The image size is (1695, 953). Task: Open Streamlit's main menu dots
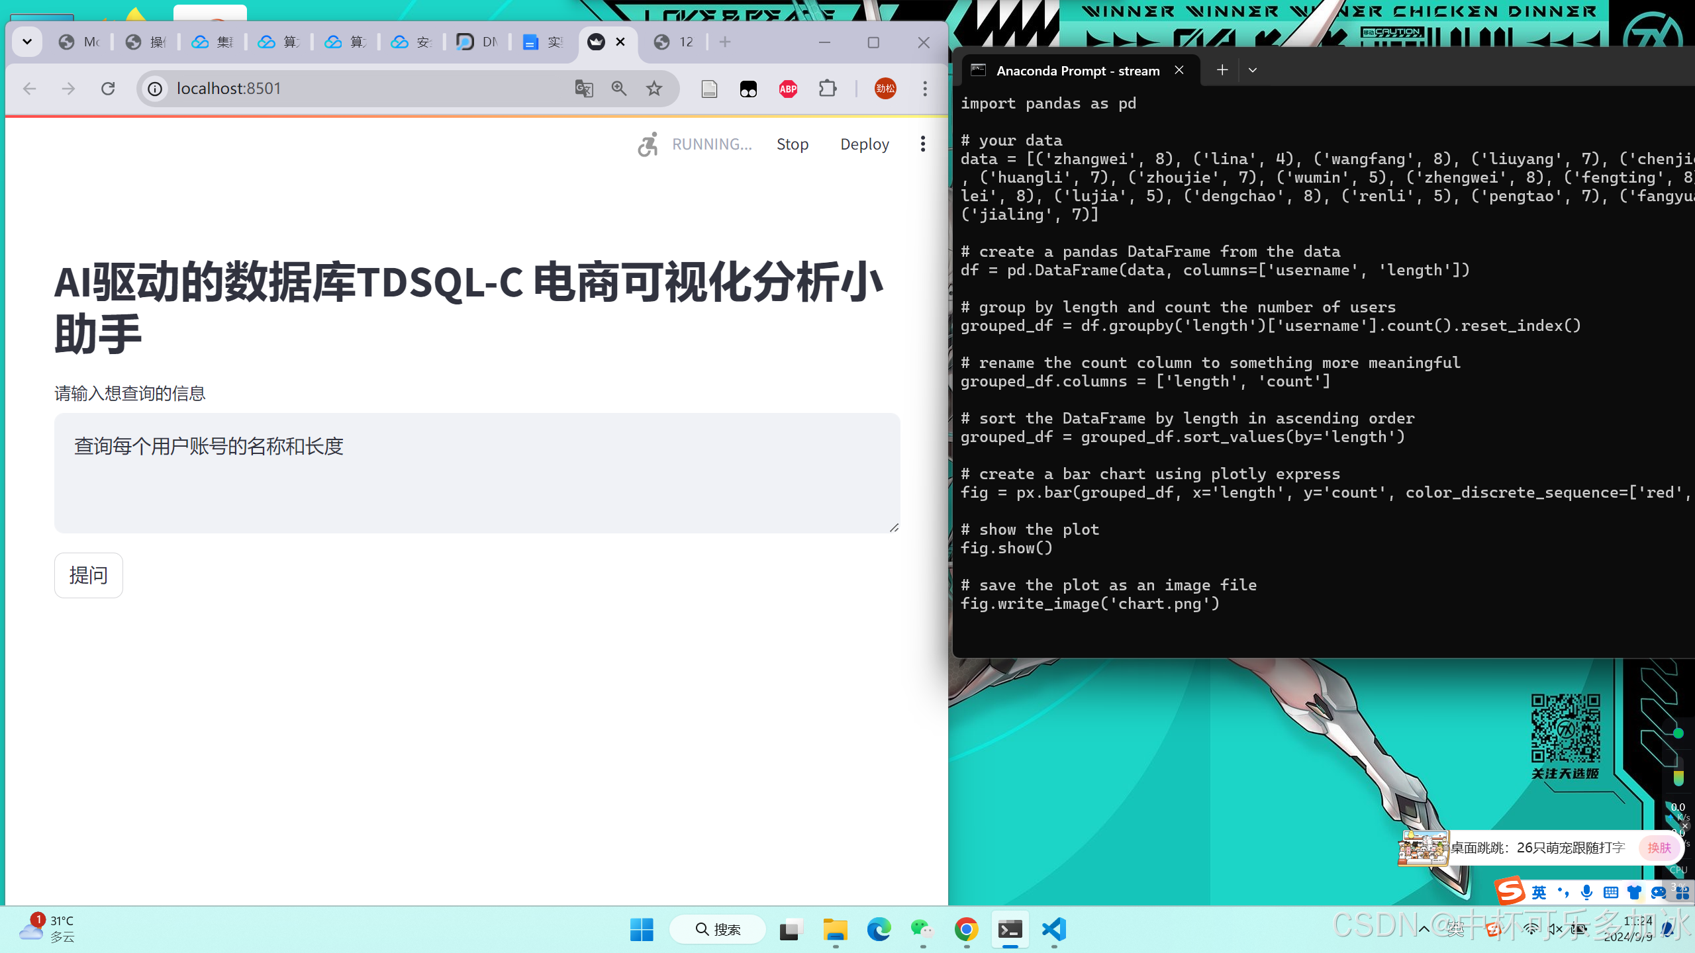(x=922, y=144)
